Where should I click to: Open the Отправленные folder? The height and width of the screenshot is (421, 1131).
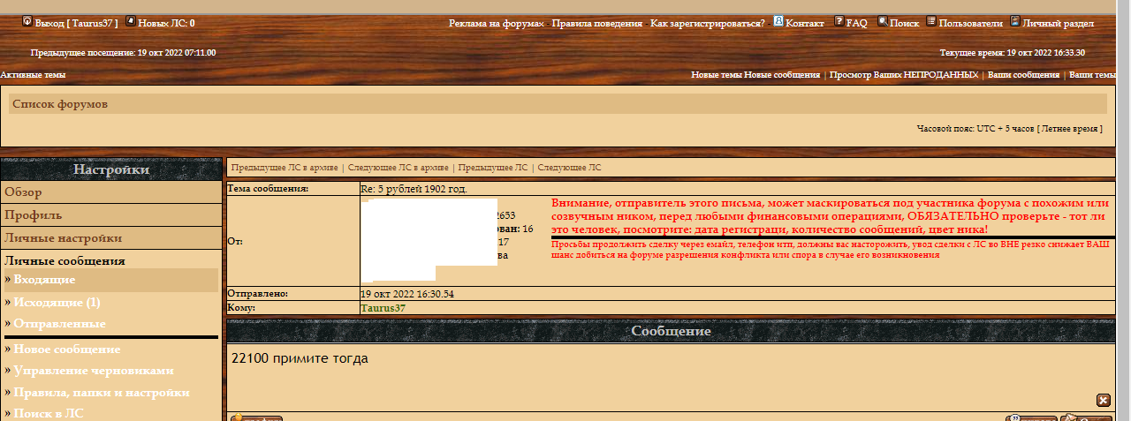point(58,324)
